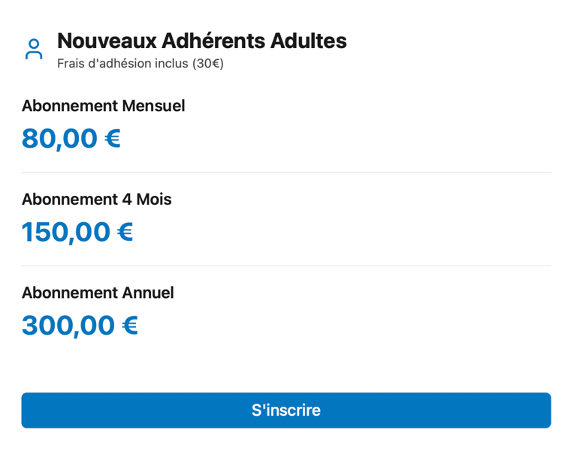Select the 150,00 price amount
Screen dimensions: 577x454
click(x=66, y=232)
